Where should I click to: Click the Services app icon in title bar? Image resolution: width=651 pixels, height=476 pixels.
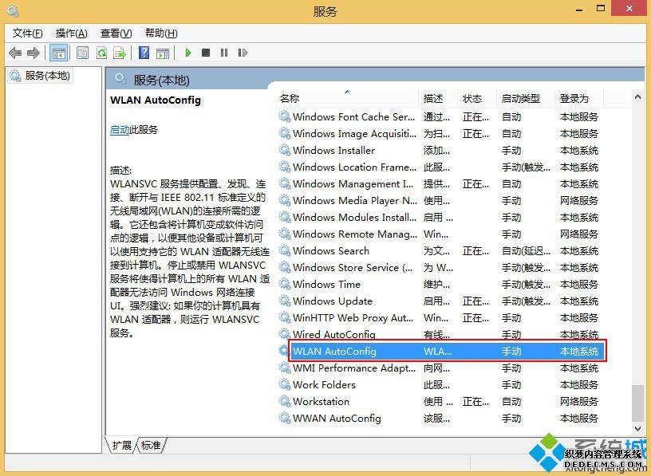[13, 10]
